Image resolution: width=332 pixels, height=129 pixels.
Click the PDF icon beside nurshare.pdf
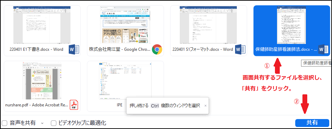(x=74, y=105)
